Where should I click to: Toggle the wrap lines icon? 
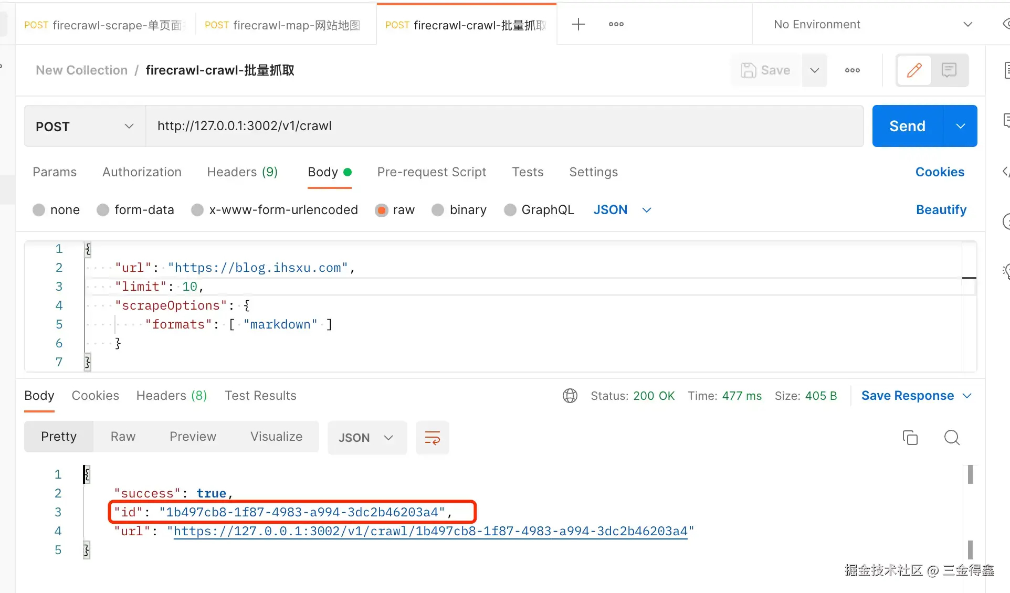[x=432, y=437]
